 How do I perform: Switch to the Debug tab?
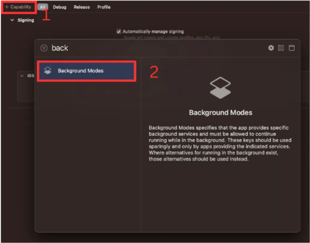pos(59,7)
